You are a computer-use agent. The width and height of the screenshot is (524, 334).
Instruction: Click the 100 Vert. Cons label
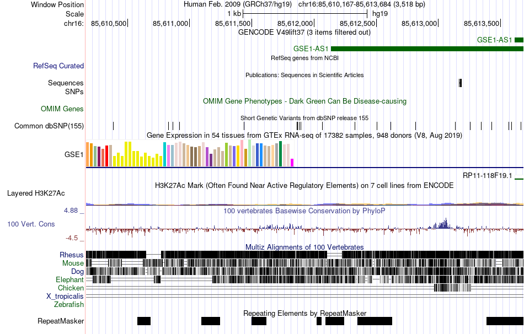pyautogui.click(x=31, y=224)
